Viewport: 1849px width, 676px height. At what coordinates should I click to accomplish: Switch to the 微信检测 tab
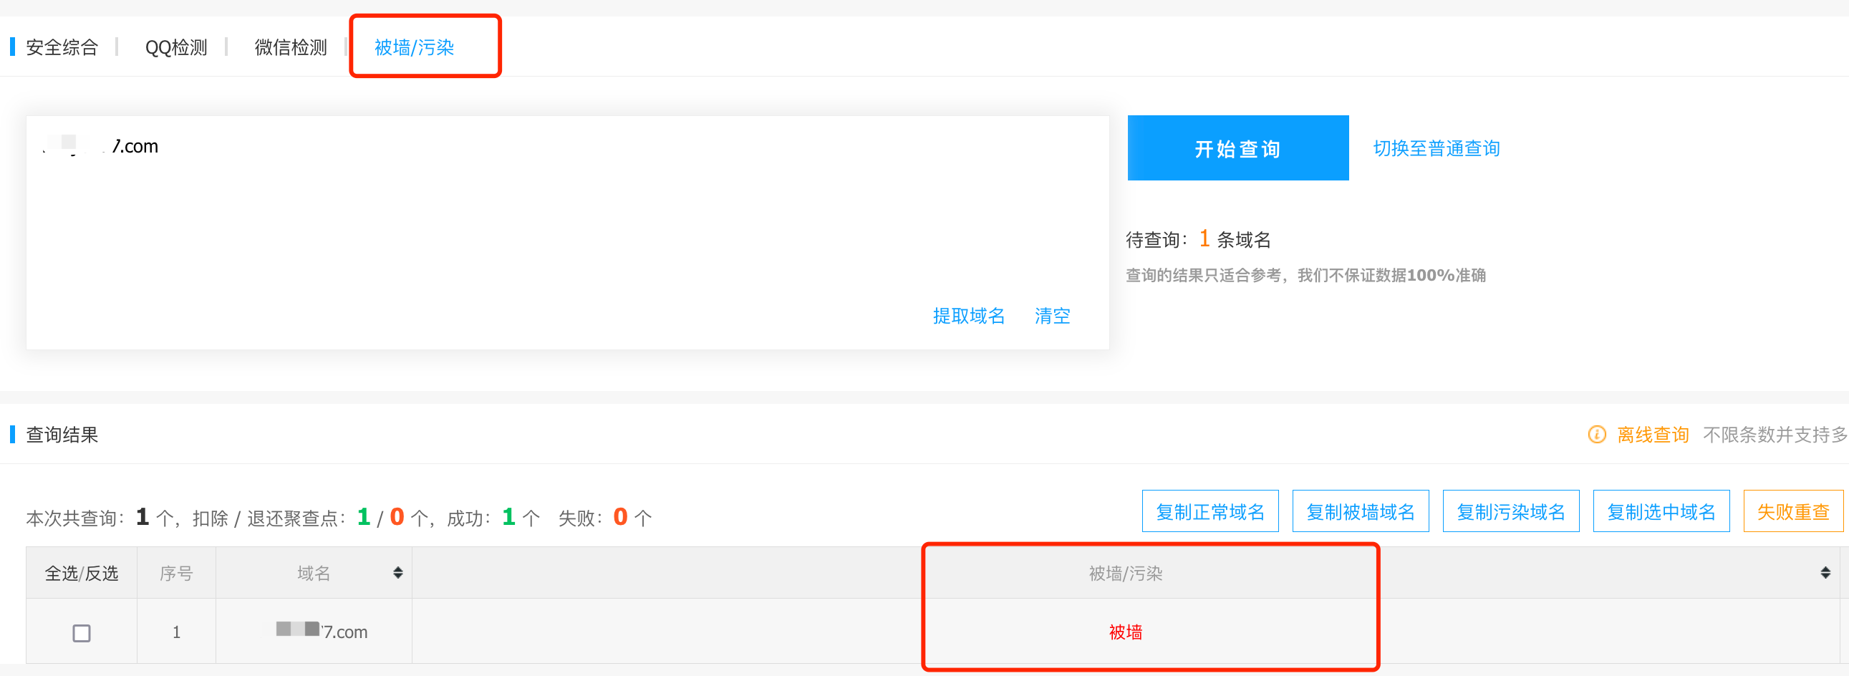(x=291, y=47)
